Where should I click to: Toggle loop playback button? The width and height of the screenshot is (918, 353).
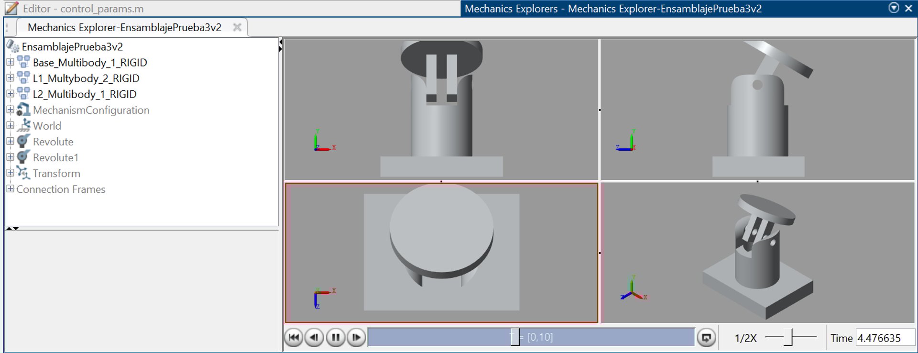click(x=706, y=337)
